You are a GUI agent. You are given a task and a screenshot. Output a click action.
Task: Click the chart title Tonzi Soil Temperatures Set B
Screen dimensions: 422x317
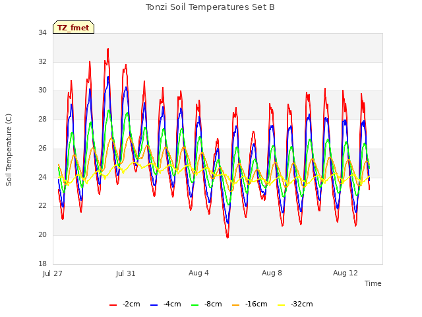click(210, 7)
